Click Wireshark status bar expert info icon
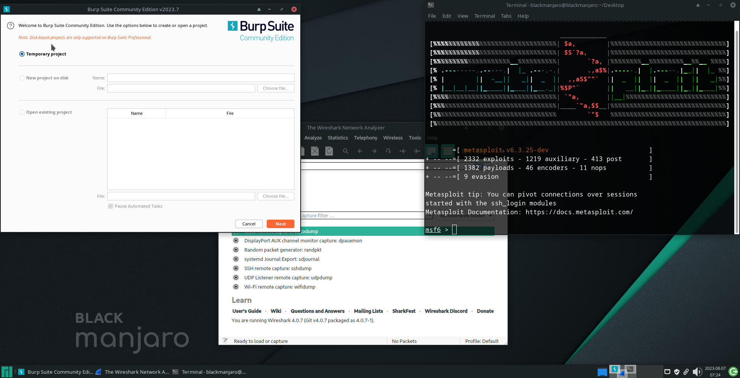Viewport: 740px width, 378px height. tap(225, 341)
